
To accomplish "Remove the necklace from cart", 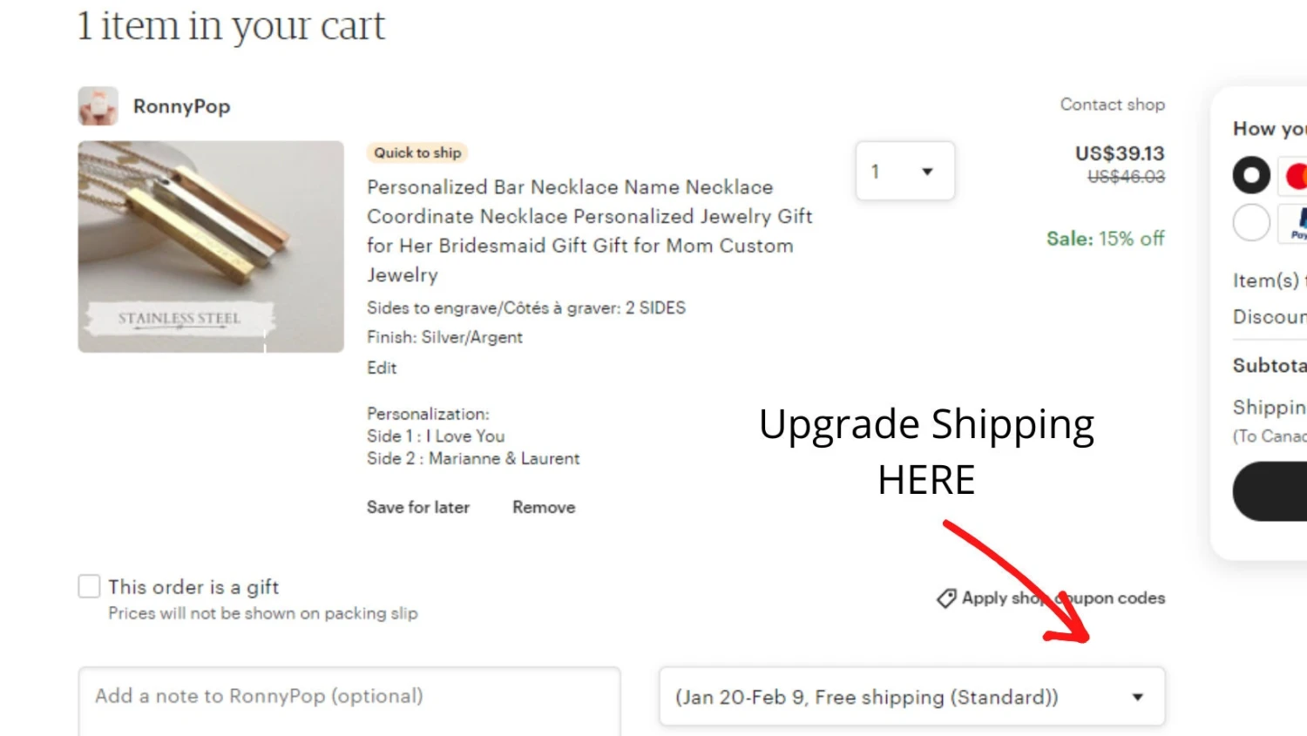I will (544, 507).
